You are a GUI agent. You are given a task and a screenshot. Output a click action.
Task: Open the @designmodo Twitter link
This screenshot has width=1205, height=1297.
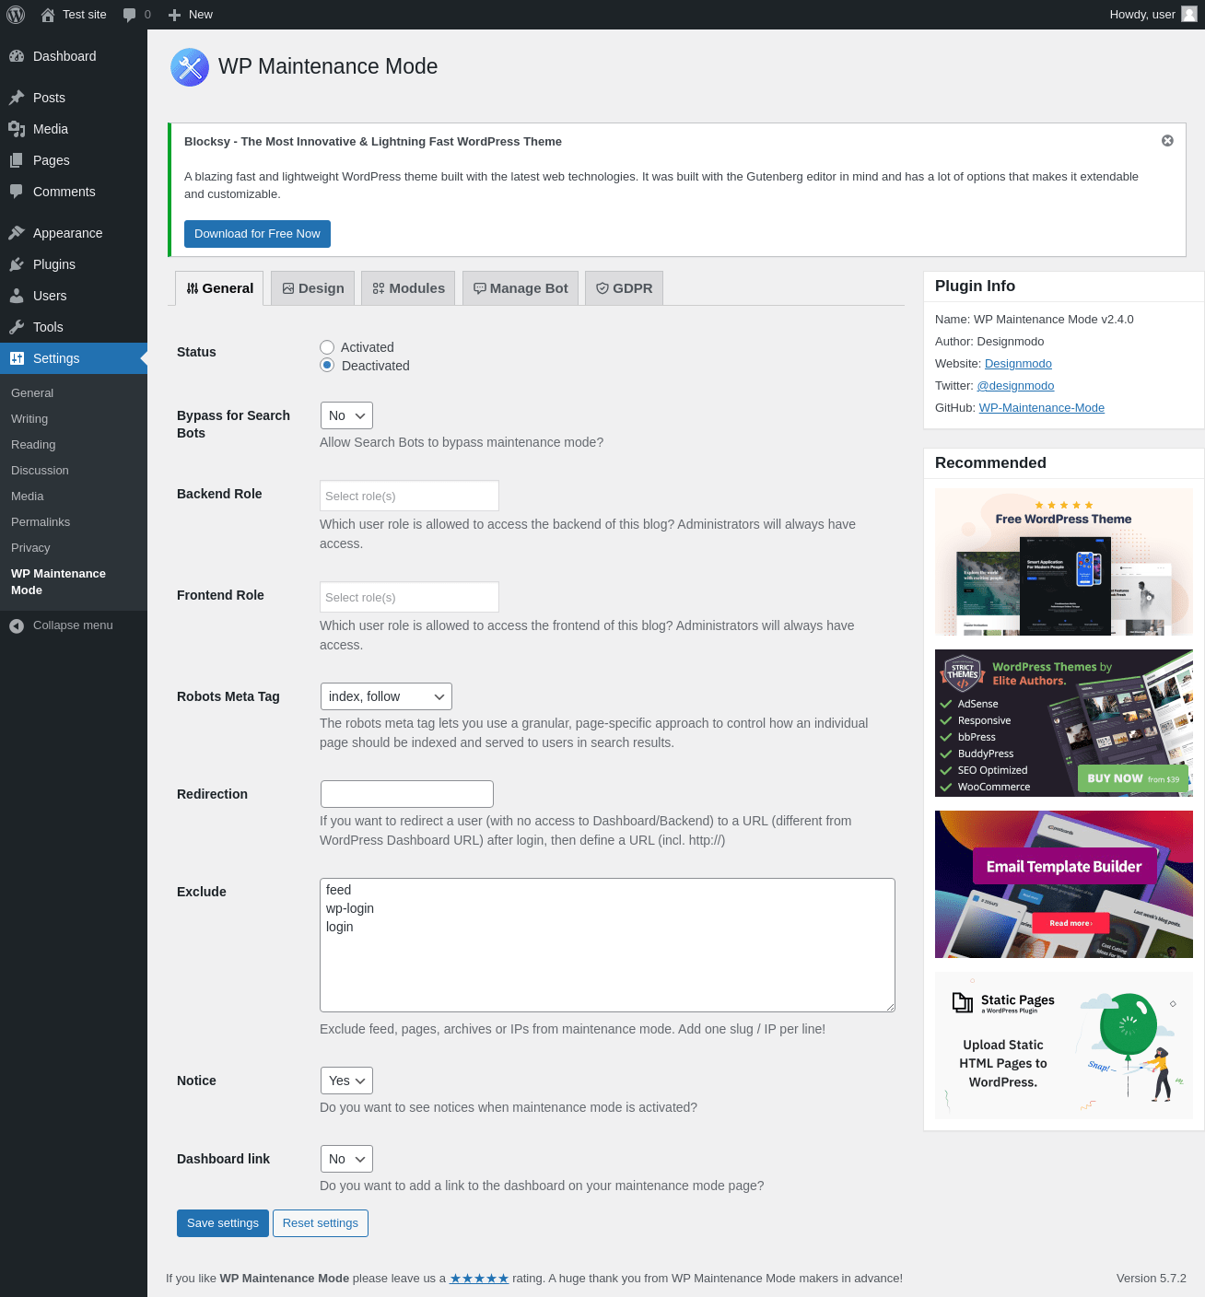tap(1015, 386)
